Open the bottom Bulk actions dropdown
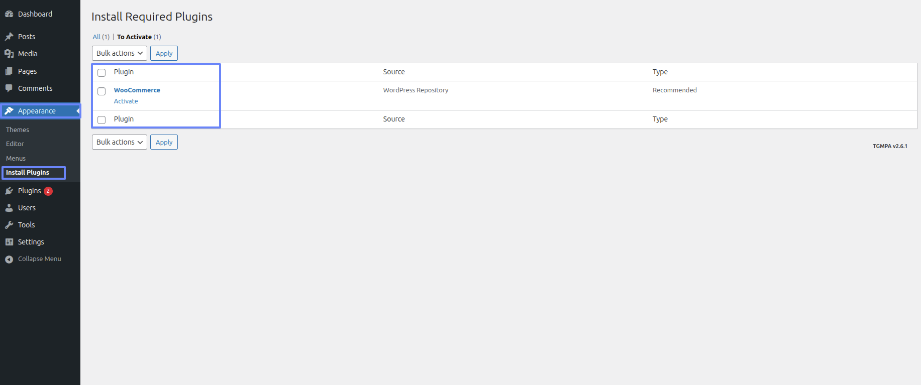The width and height of the screenshot is (921, 385). [x=120, y=142]
